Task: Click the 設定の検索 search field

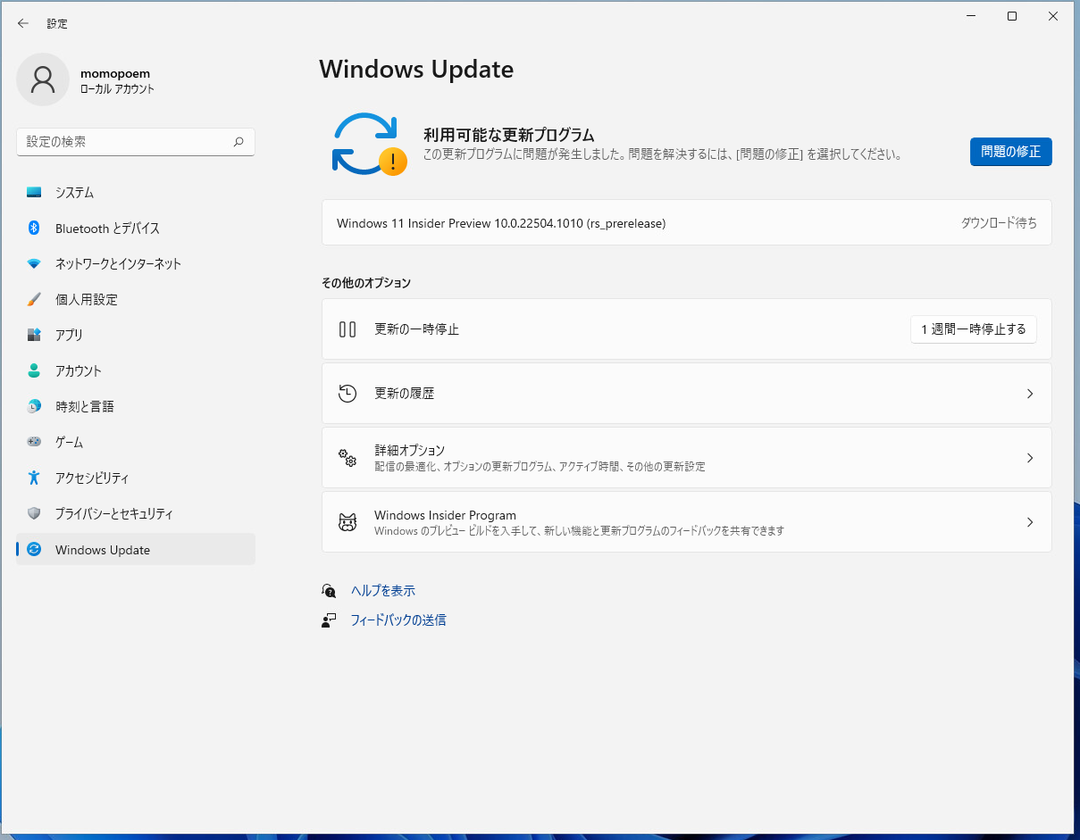Action: (x=136, y=142)
